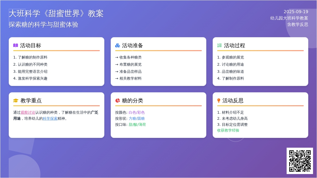Viewport: 317px width, 178px height.
Task: Click the numbered list icon beside 活动过程
Action: coord(220,45)
